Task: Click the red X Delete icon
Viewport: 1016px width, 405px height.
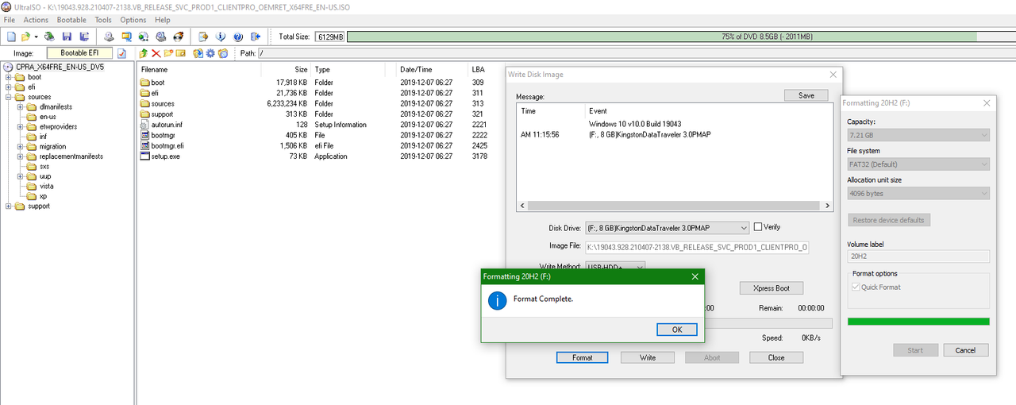Action: click(x=156, y=53)
